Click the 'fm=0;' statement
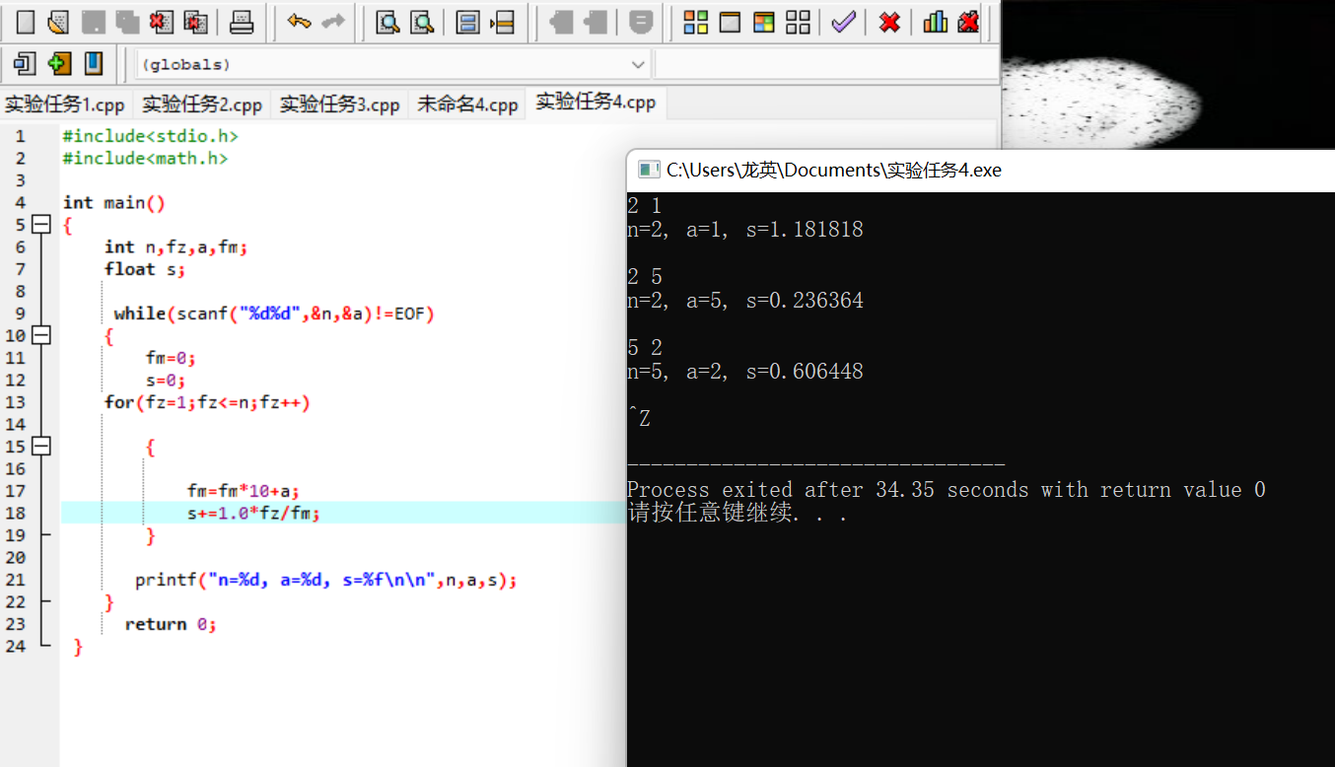Screen dimensions: 1335x767 [x=171, y=358]
